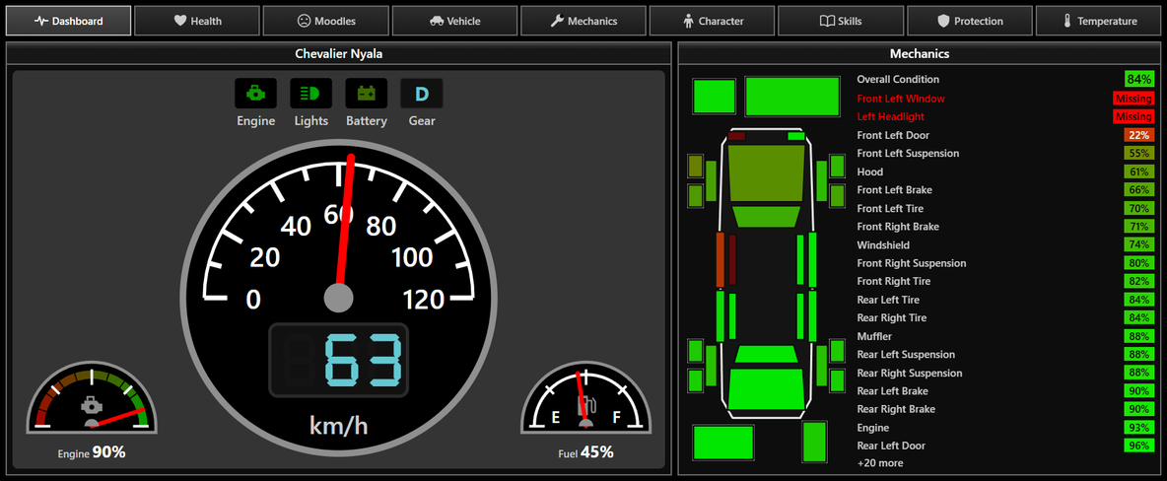
Task: Select the Engine entry in parts list
Action: [1004, 428]
